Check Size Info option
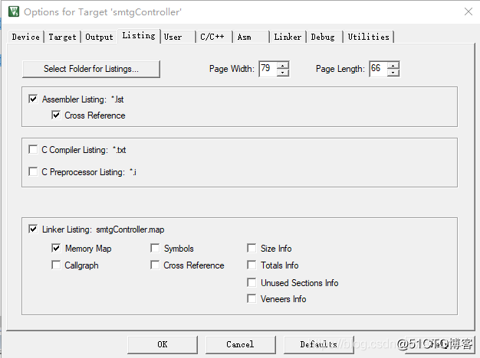 pyautogui.click(x=252, y=248)
